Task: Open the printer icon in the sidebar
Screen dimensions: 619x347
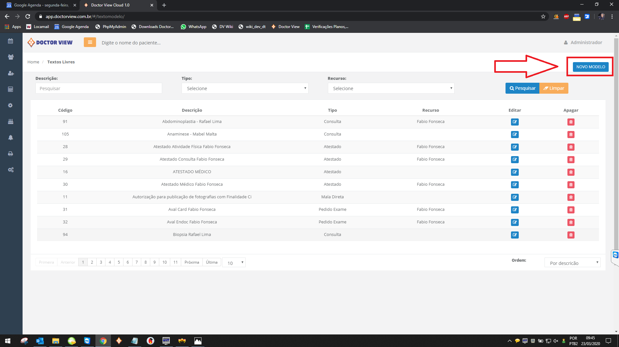Action: 11,154
